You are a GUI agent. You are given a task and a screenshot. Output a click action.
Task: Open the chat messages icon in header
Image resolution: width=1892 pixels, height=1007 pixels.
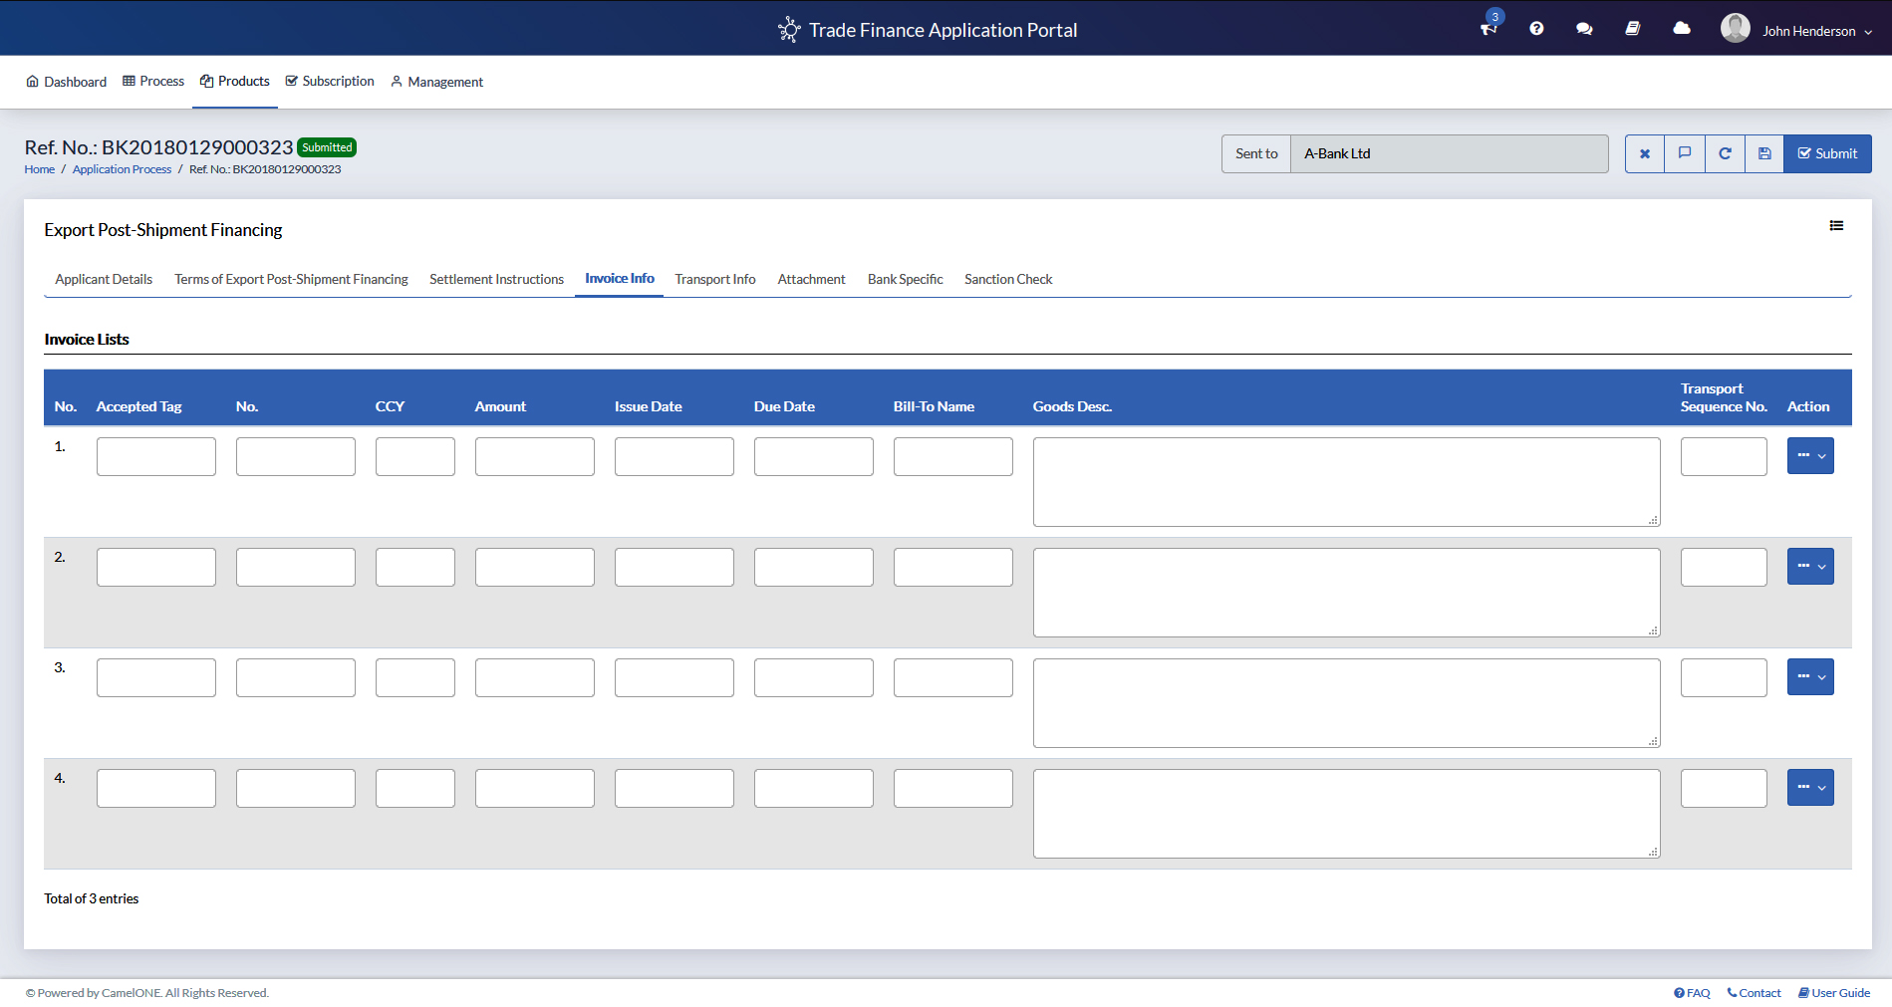click(x=1584, y=29)
